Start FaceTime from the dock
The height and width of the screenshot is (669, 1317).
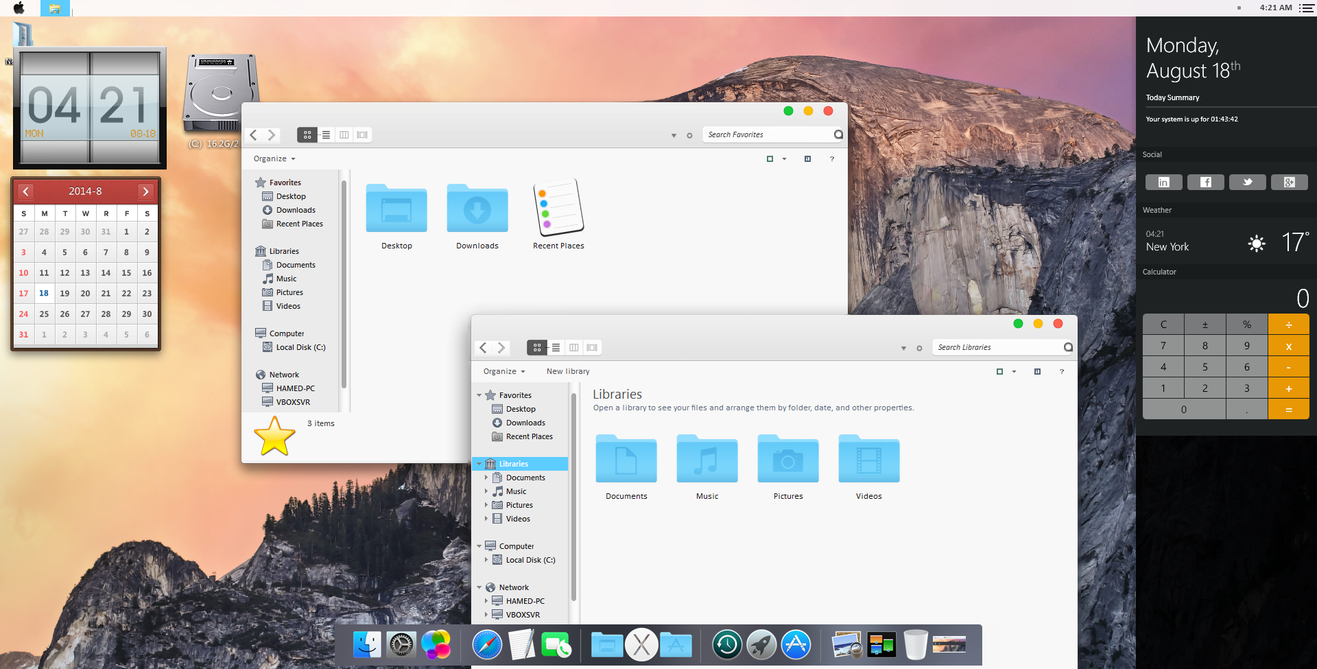pyautogui.click(x=556, y=645)
